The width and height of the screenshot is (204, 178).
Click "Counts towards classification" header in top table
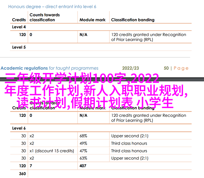click(44, 17)
